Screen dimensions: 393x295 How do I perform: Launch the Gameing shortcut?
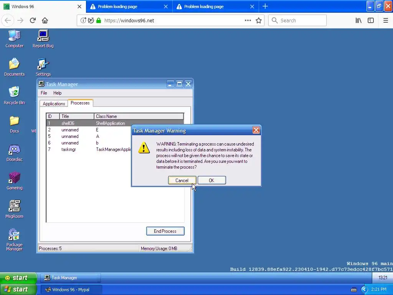point(14,181)
